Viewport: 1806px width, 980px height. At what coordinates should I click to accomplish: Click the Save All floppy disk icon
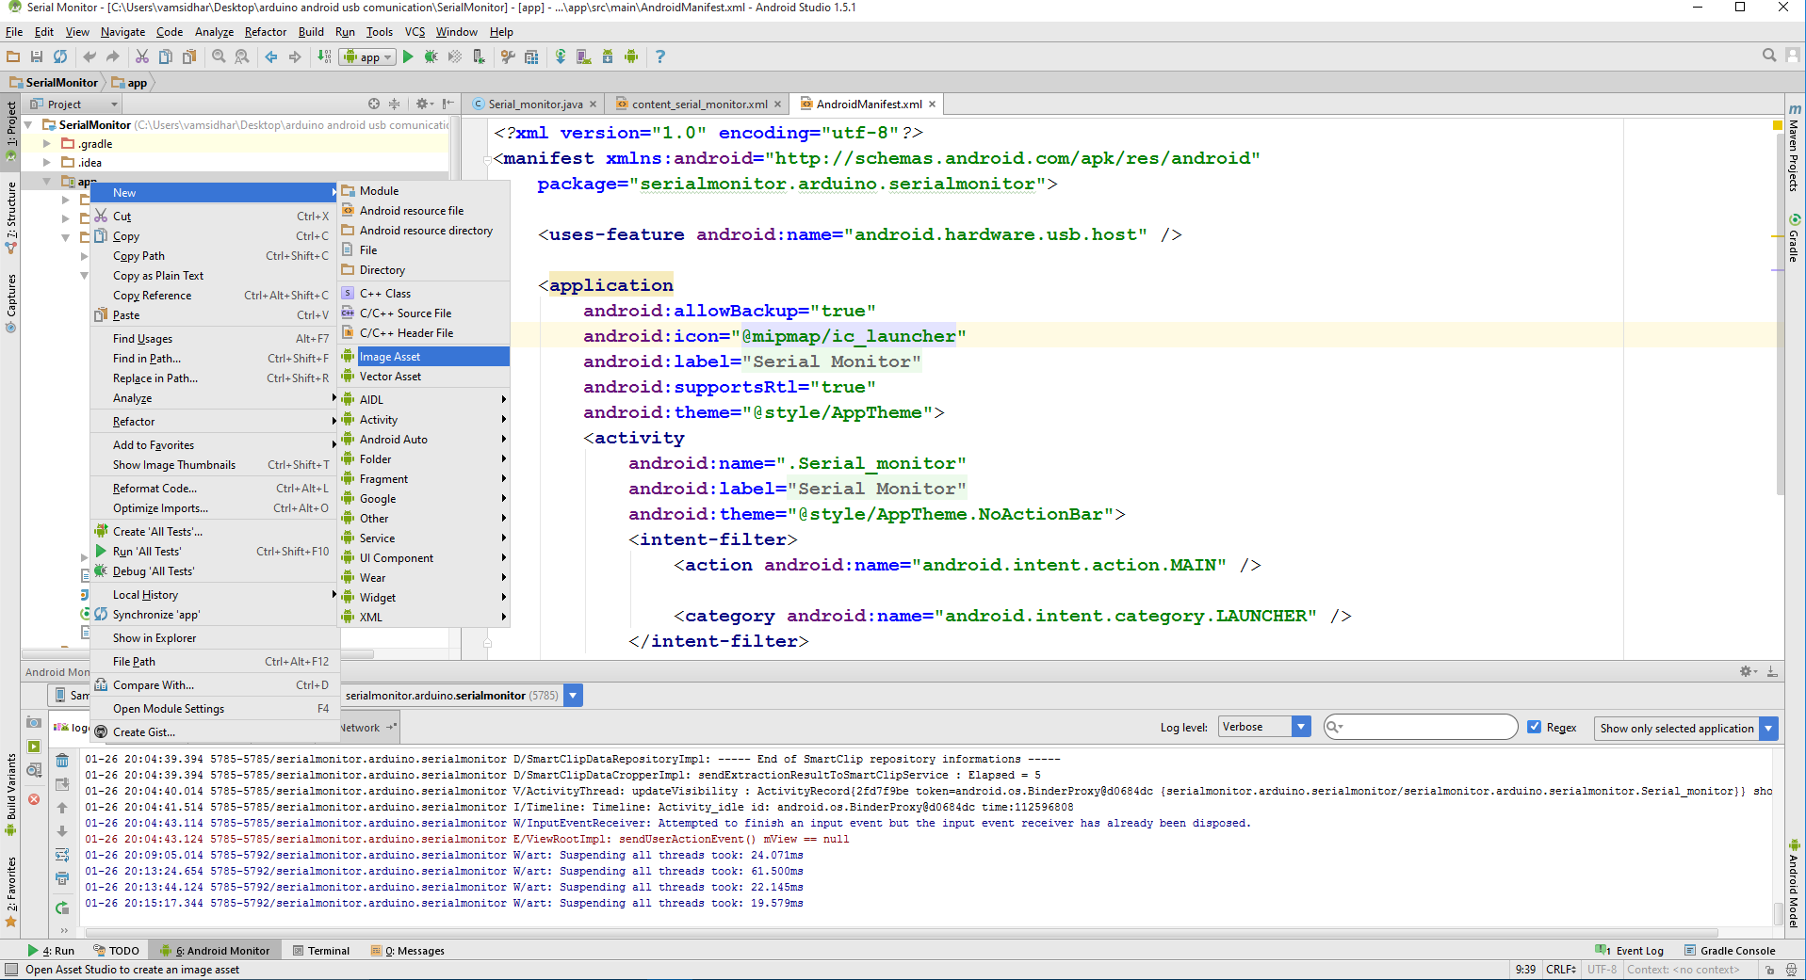(x=37, y=56)
